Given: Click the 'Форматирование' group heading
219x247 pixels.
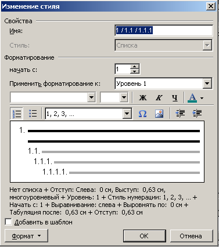Looking at the screenshot, I should tap(29, 57).
